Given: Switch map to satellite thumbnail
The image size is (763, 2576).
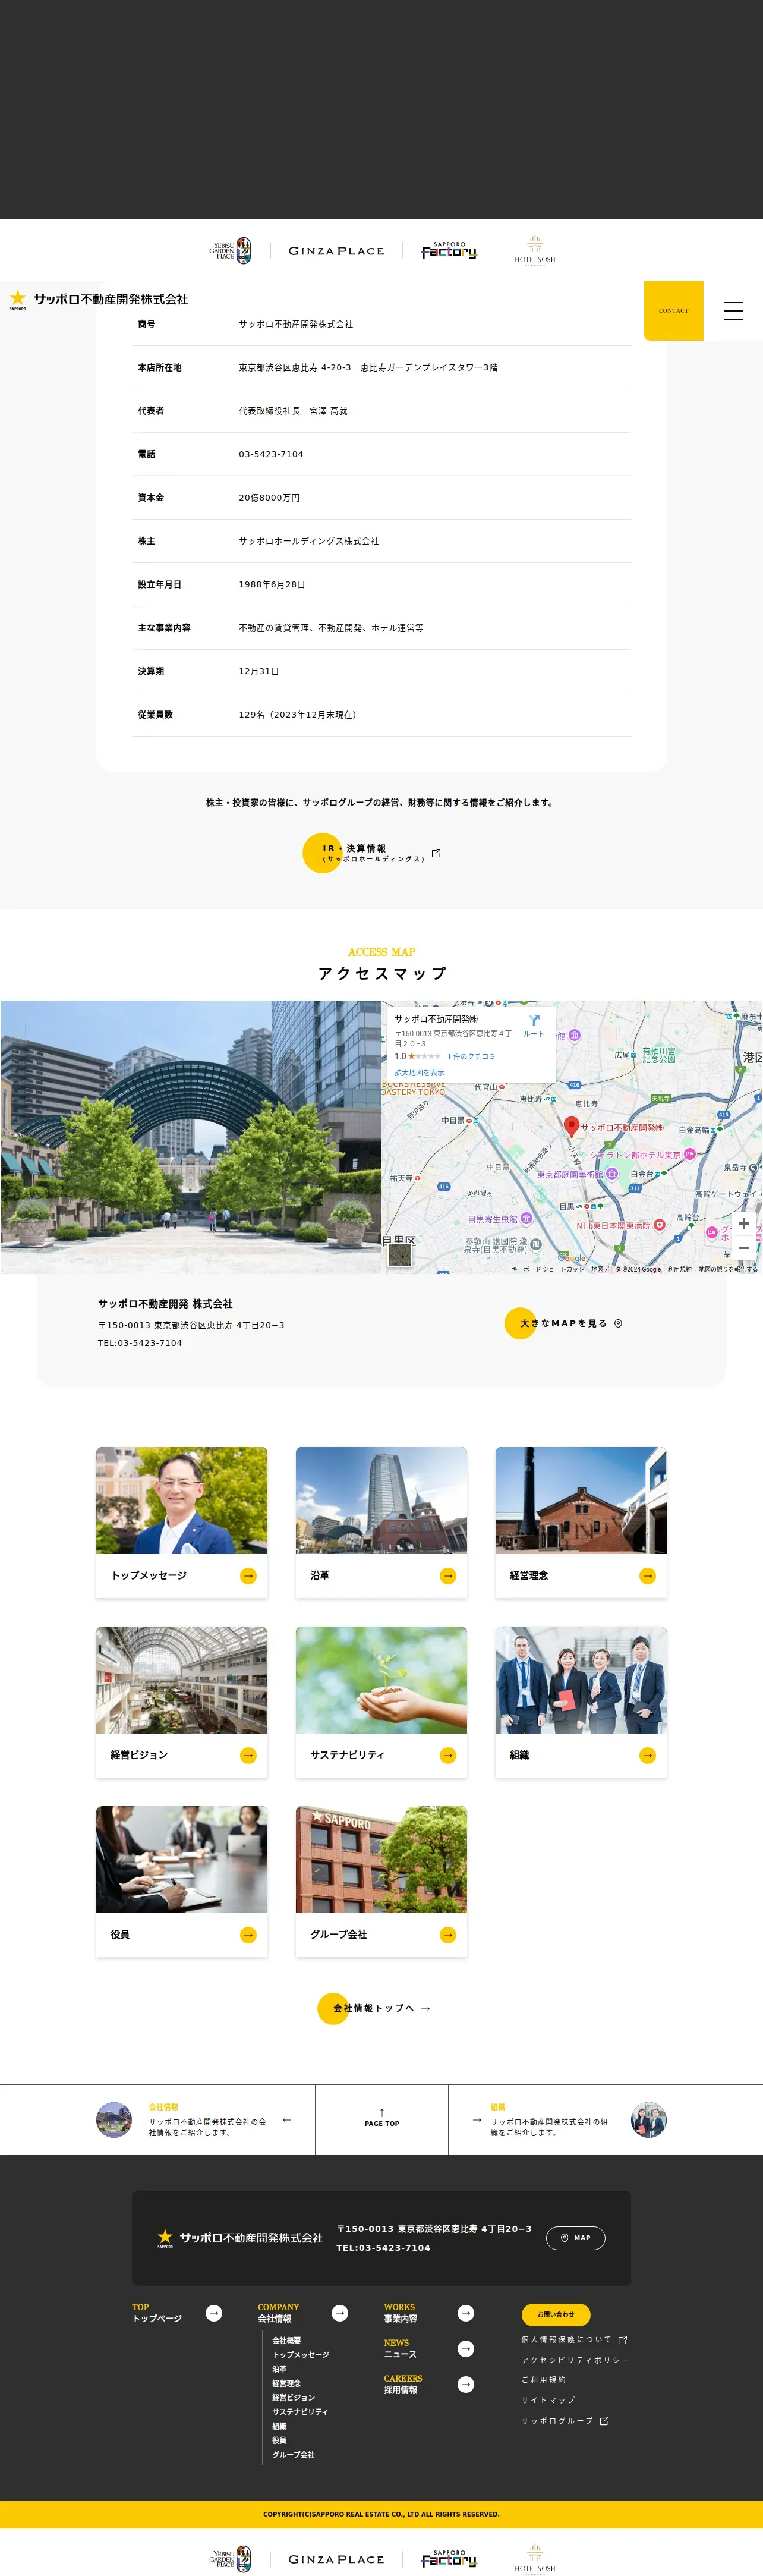Looking at the screenshot, I should [400, 1254].
